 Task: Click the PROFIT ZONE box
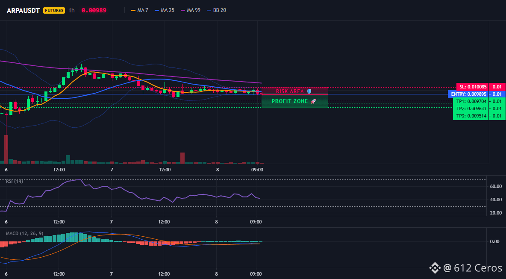pyautogui.click(x=294, y=101)
